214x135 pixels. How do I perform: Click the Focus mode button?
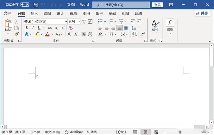(x=121, y=132)
